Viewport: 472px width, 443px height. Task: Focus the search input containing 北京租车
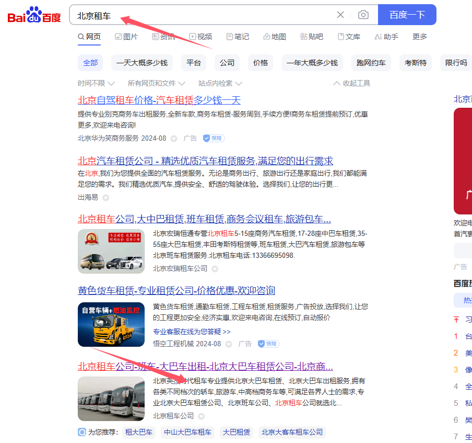point(205,15)
